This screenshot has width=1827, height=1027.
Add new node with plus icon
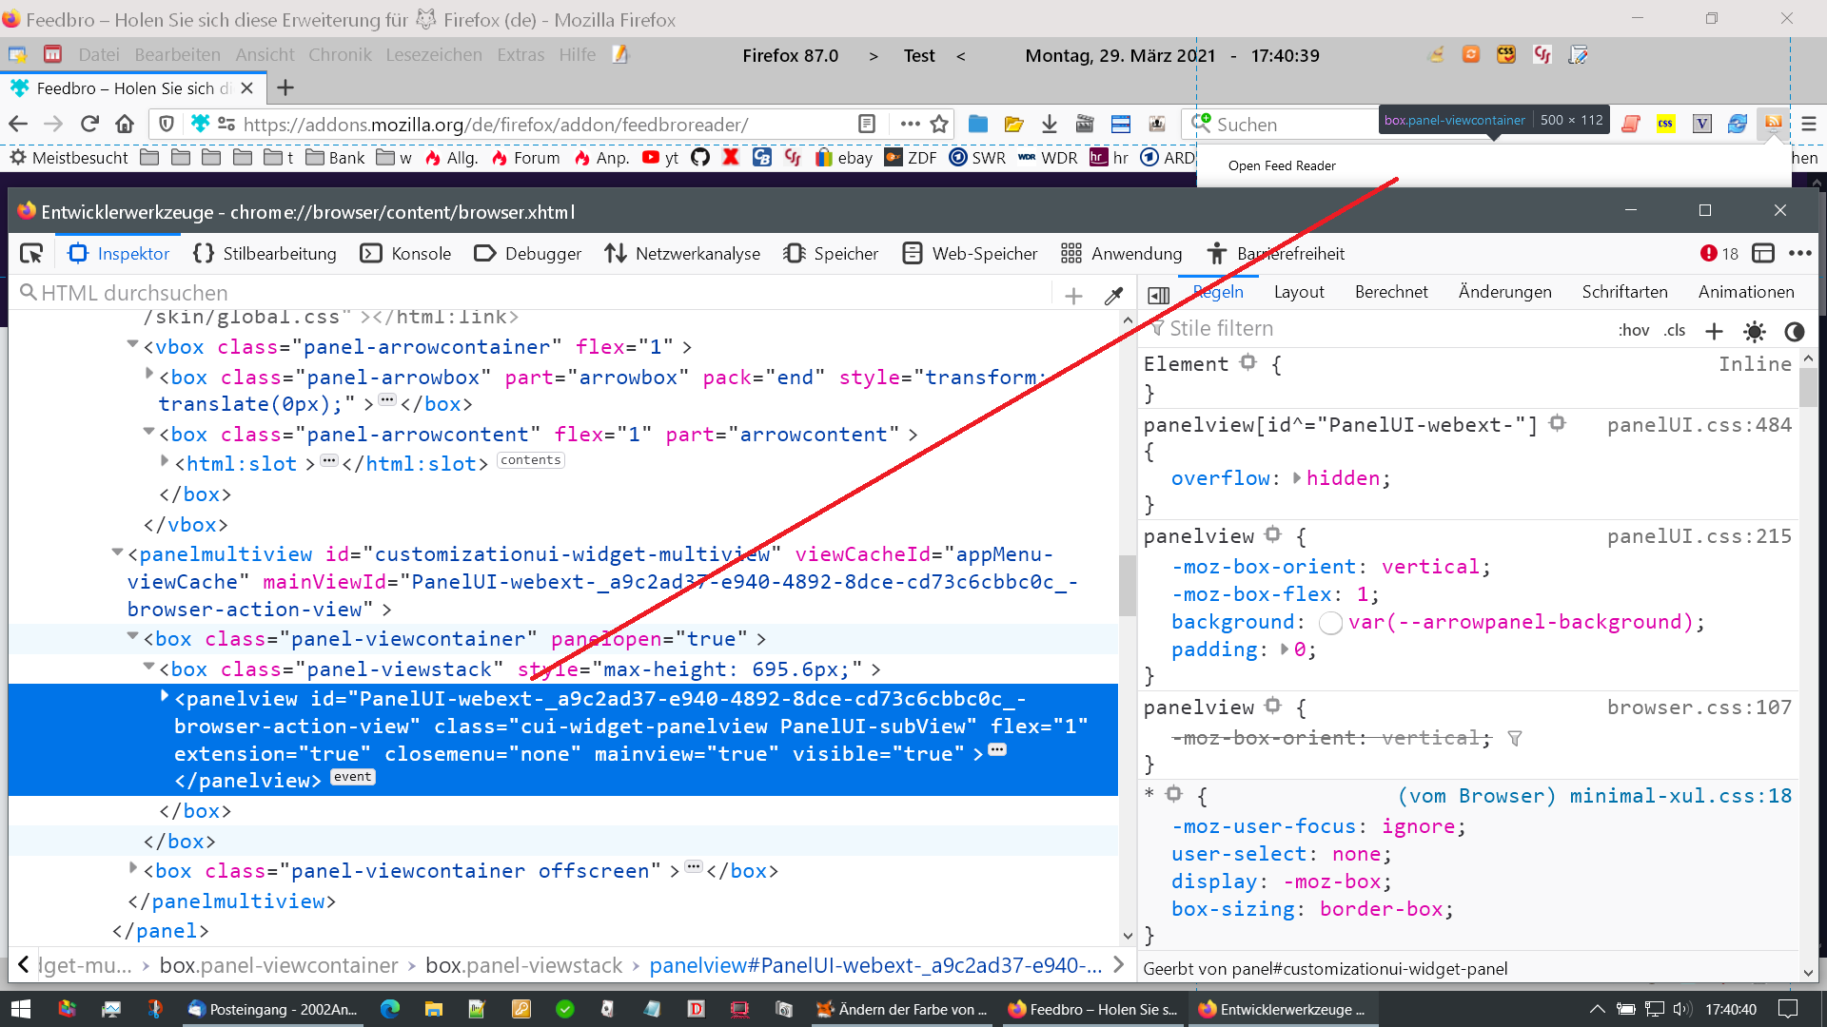1073,296
